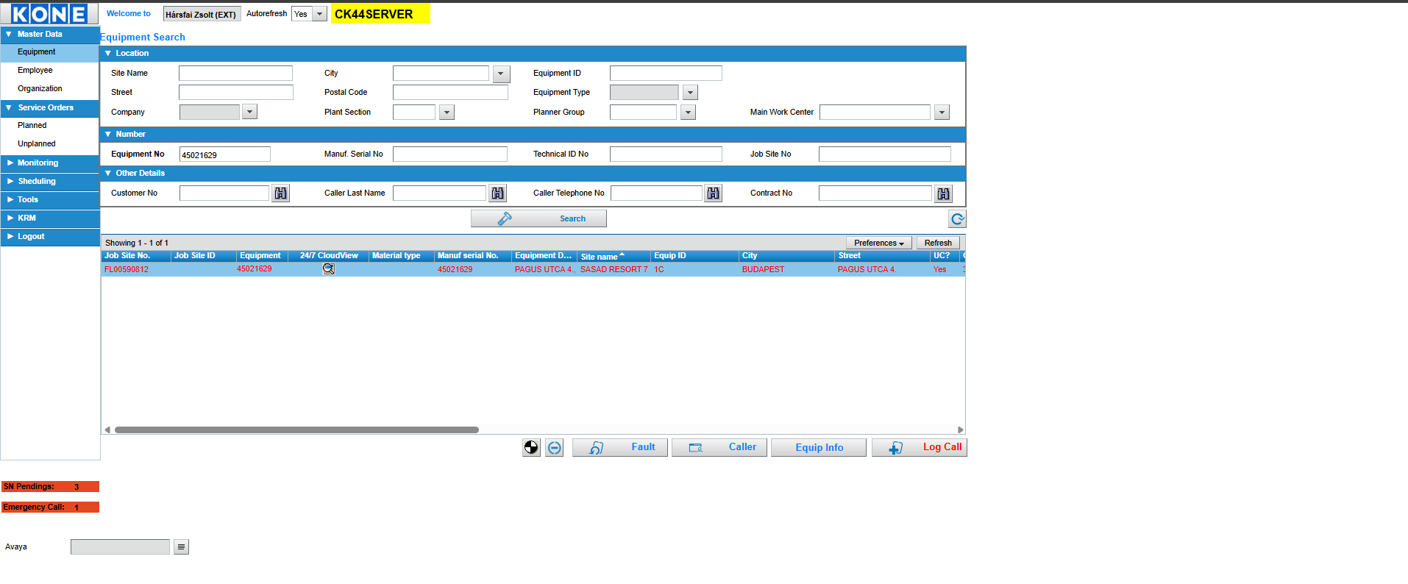Open the City dropdown arrow
The height and width of the screenshot is (584, 1408).
click(x=501, y=74)
